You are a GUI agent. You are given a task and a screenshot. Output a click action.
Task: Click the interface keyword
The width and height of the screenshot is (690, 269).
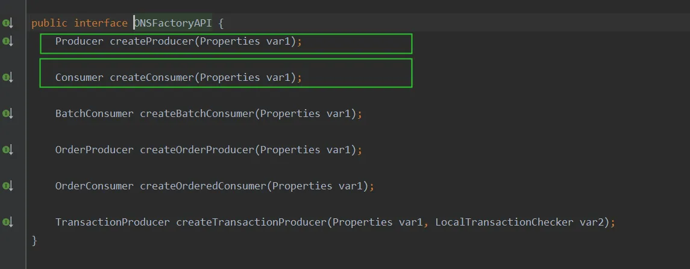coord(100,23)
